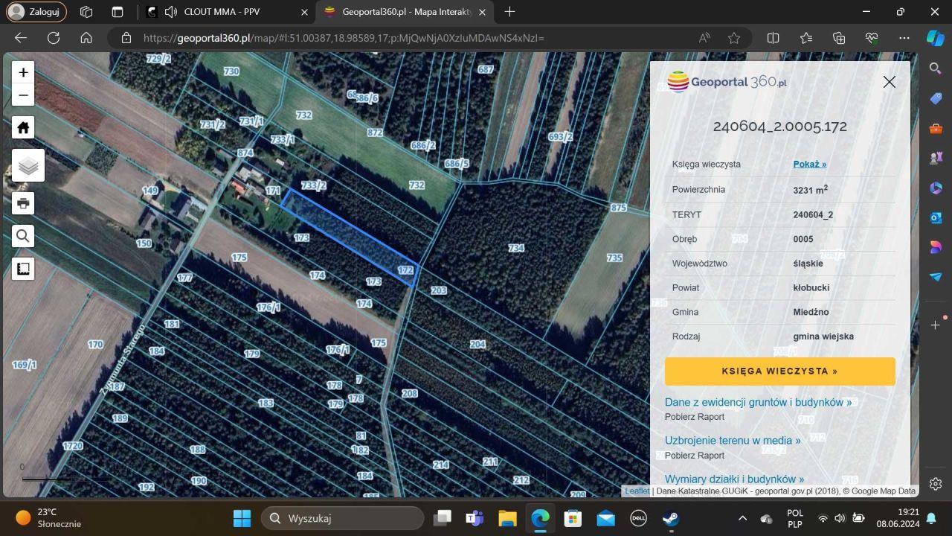Open Dane z ewidencji gruntów i budynków

click(x=758, y=402)
